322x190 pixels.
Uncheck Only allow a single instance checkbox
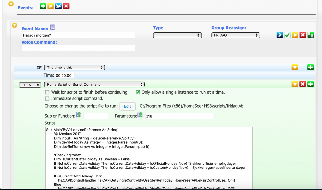tap(138, 92)
